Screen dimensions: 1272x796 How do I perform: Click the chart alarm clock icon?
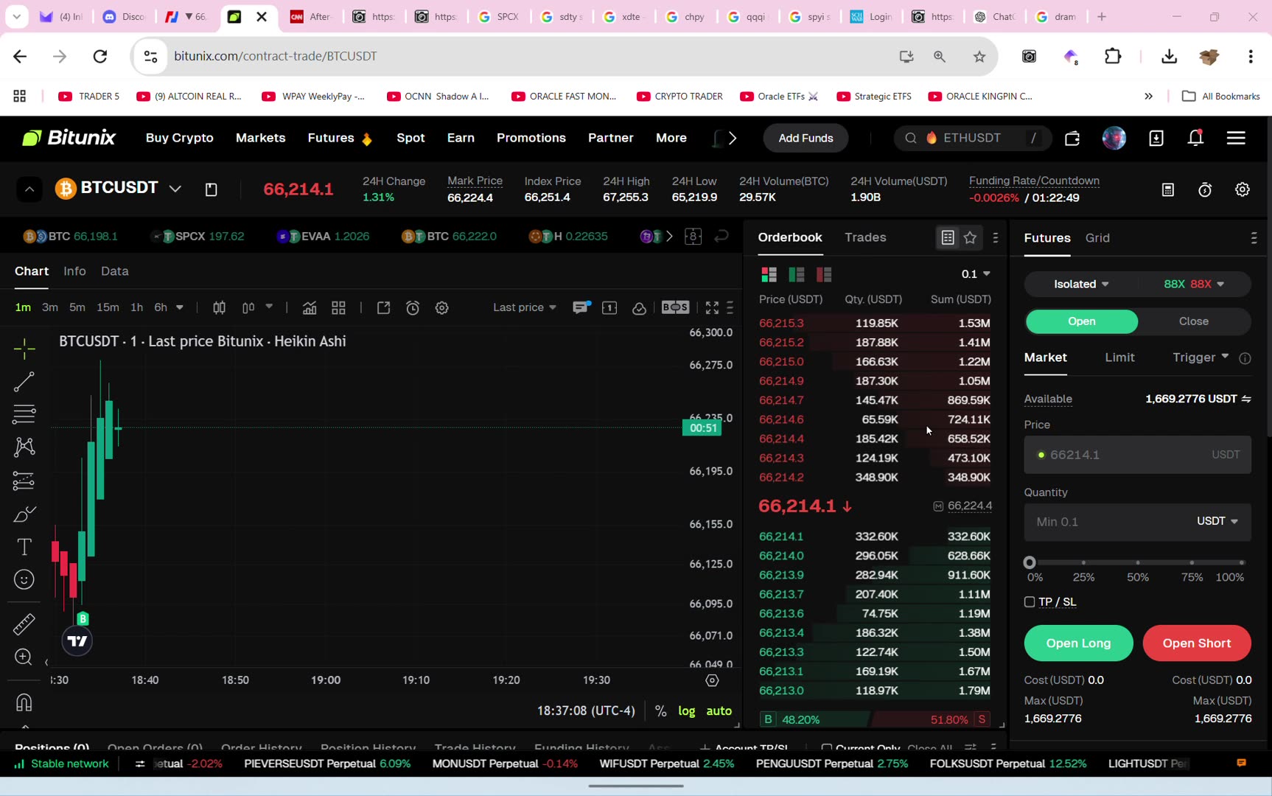[413, 308]
